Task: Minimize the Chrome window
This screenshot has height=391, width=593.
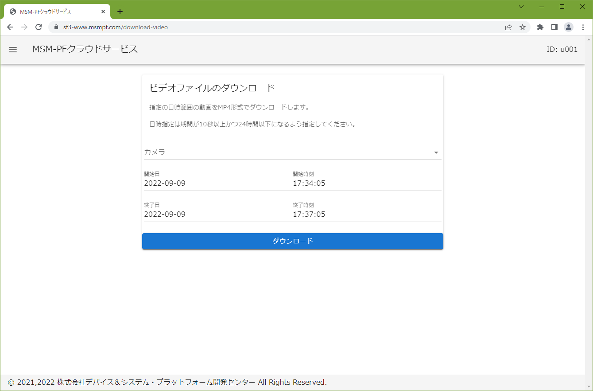Action: 542,7
